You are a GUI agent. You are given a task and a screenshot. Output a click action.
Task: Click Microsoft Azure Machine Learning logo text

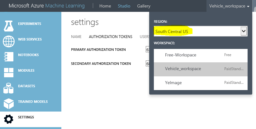[x=47, y=6]
